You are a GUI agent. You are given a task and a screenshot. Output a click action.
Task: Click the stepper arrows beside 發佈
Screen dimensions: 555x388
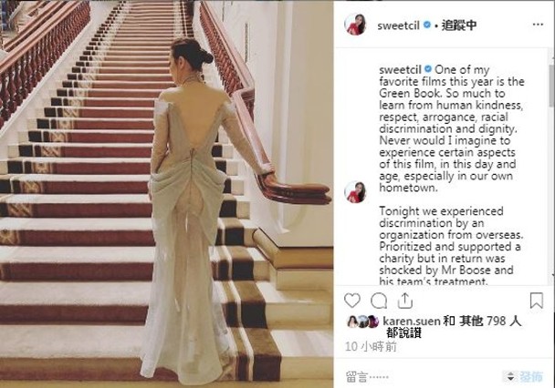point(510,377)
